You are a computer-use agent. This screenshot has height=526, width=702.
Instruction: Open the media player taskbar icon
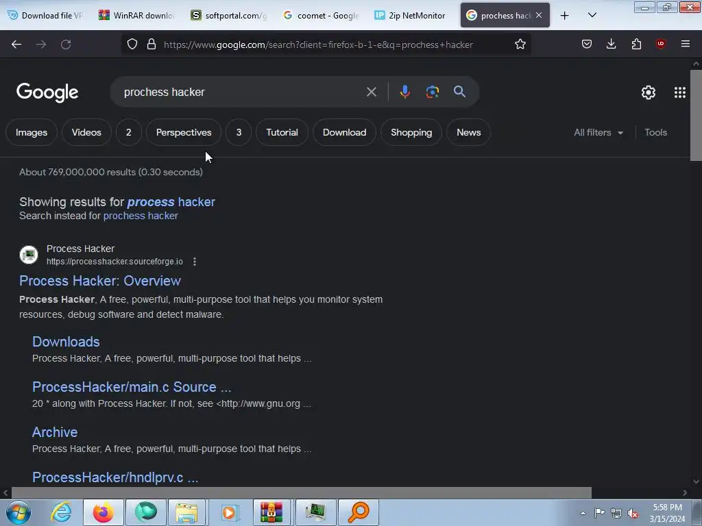(x=230, y=512)
